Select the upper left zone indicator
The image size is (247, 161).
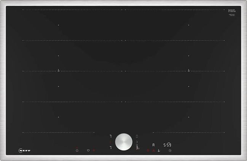point(111,136)
